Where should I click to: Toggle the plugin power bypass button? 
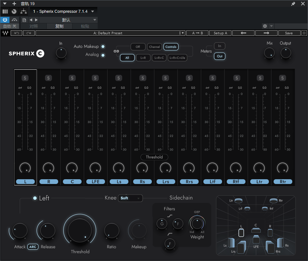[x=5, y=20]
